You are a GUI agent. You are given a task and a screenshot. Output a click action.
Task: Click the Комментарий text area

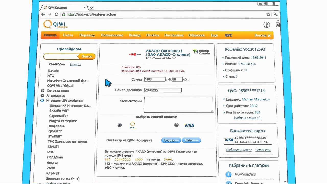(x=178, y=105)
